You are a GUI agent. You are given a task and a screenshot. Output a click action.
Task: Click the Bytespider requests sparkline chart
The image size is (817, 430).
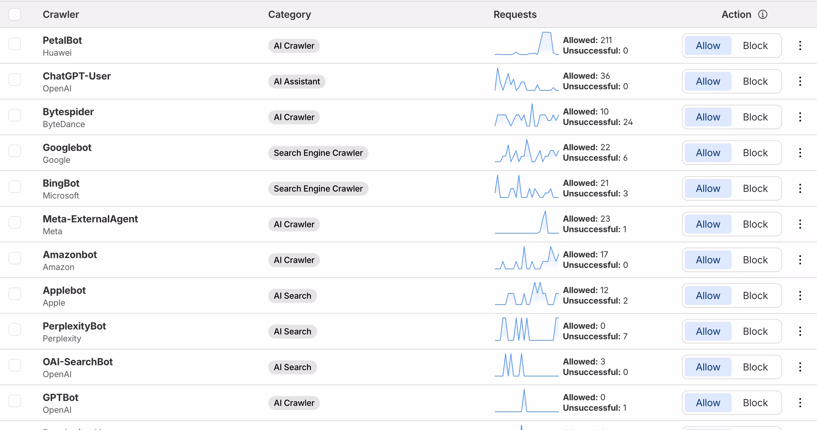526,115
